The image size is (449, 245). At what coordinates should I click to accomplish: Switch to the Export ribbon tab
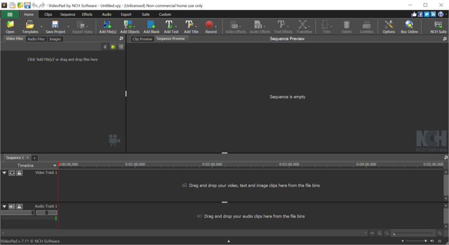(x=126, y=14)
